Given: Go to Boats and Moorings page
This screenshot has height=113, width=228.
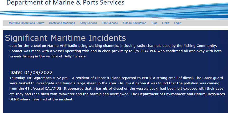Looking at the screenshot, I should [x=62, y=23].
